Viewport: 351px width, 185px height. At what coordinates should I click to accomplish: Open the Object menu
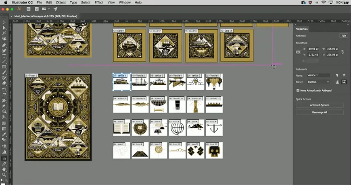[61, 2]
